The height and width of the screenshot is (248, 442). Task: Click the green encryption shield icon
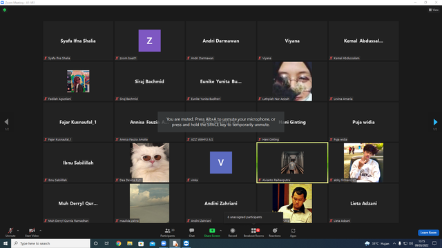5,10
